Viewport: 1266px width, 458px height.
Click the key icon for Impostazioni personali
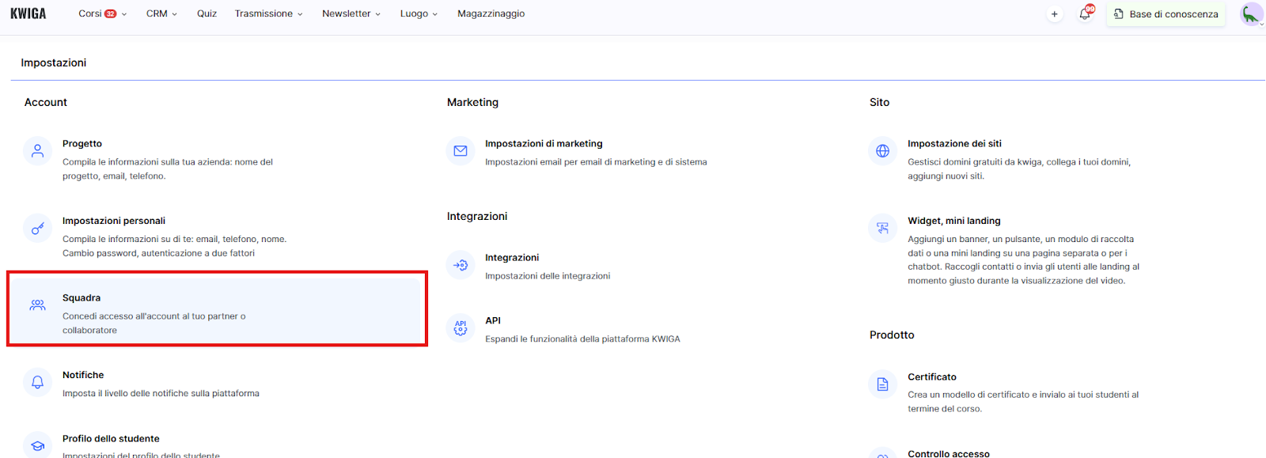[x=37, y=229]
